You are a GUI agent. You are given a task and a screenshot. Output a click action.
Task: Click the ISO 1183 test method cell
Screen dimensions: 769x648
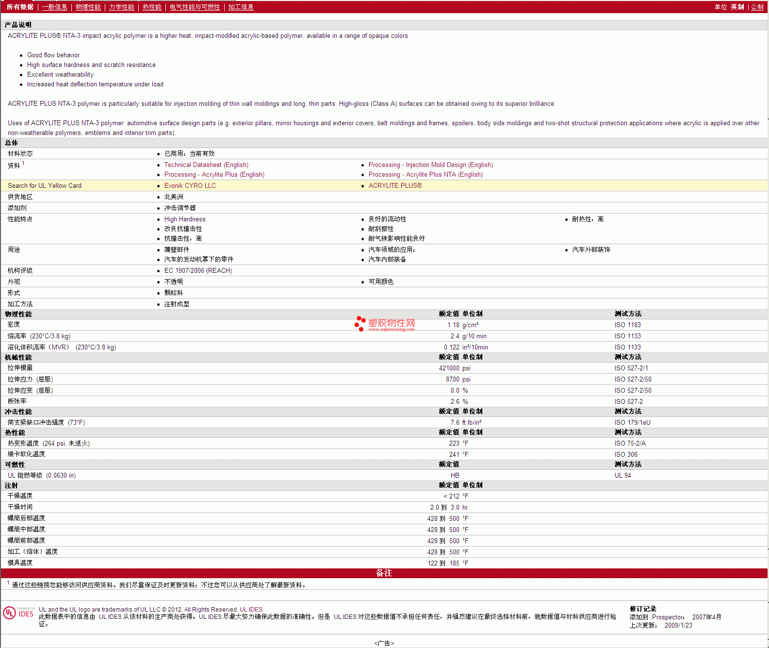[627, 325]
